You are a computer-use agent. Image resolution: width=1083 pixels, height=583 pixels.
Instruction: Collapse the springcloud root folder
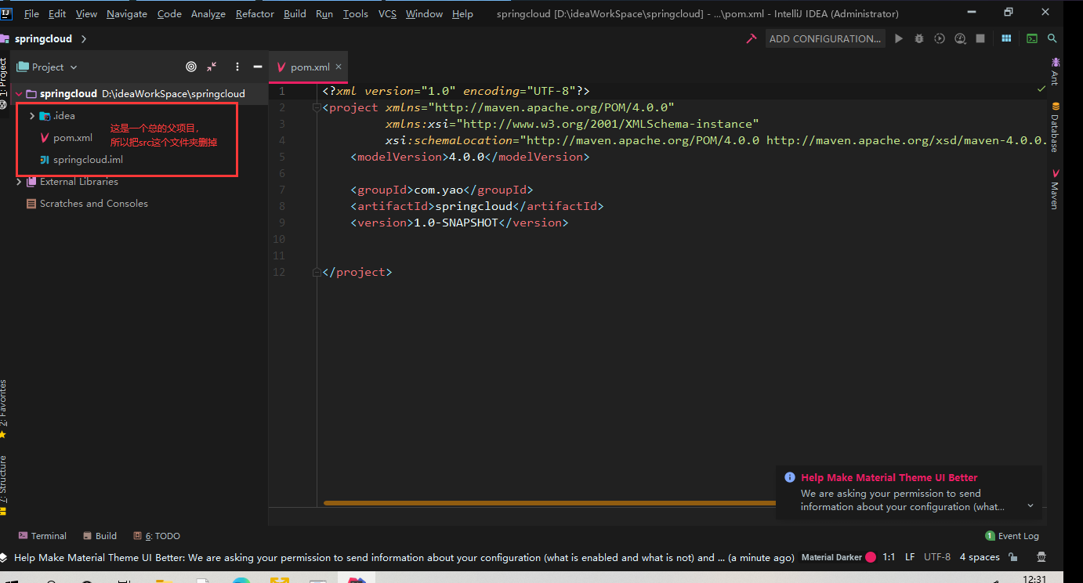(18, 93)
